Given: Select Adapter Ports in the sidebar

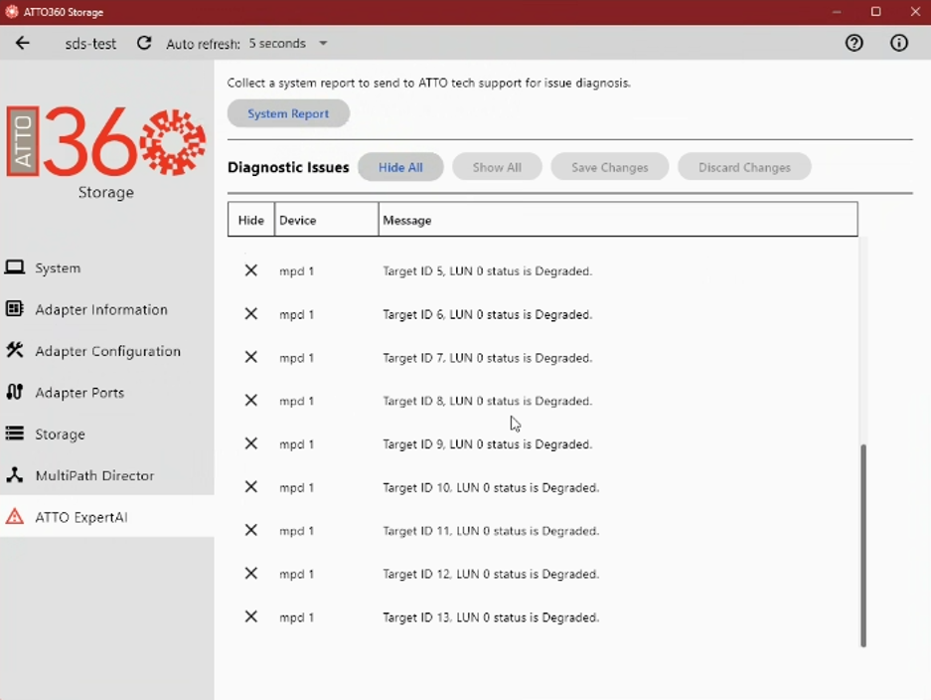Looking at the screenshot, I should (x=107, y=393).
